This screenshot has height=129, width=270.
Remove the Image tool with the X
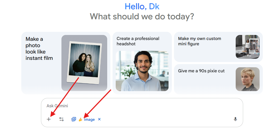99,119
